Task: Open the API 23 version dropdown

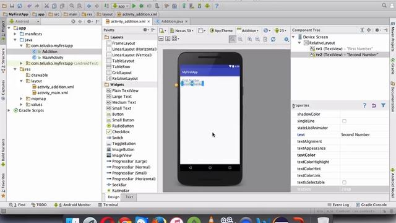Action: pyautogui.click(x=280, y=30)
